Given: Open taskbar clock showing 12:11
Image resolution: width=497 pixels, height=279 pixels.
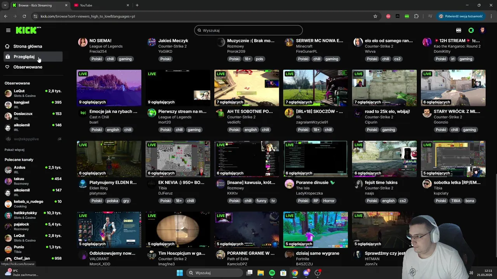Looking at the screenshot, I should (485, 272).
